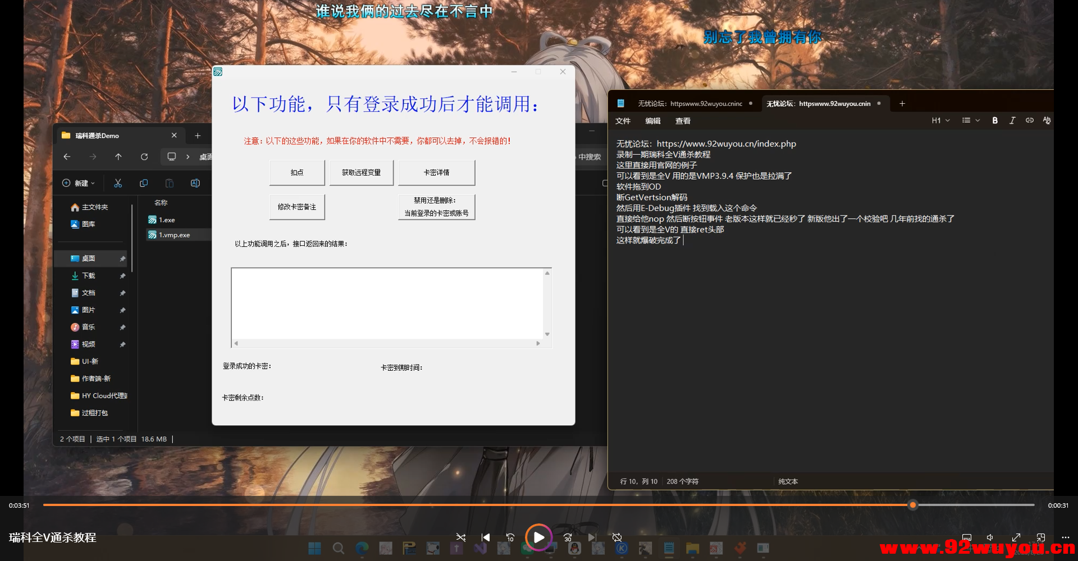The width and height of the screenshot is (1078, 561).
Task: Click the Cut icon in File Explorer toolbar
Action: [118, 183]
